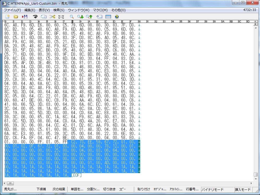The width and height of the screenshot is (260, 195).
Task: Click byte C2 at the start of the selection
Action: pos(73,142)
